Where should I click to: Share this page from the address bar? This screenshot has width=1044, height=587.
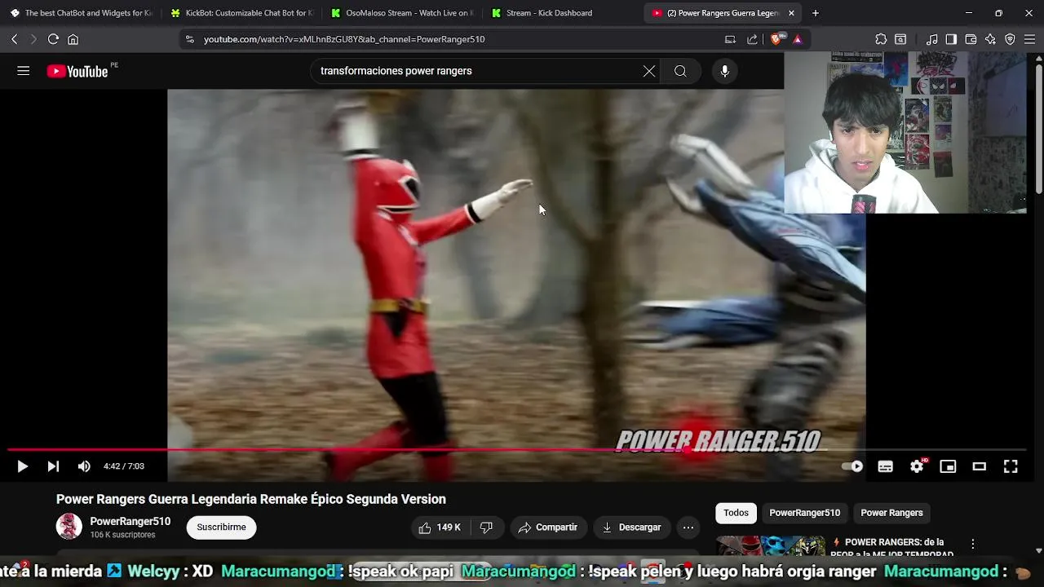click(x=752, y=39)
